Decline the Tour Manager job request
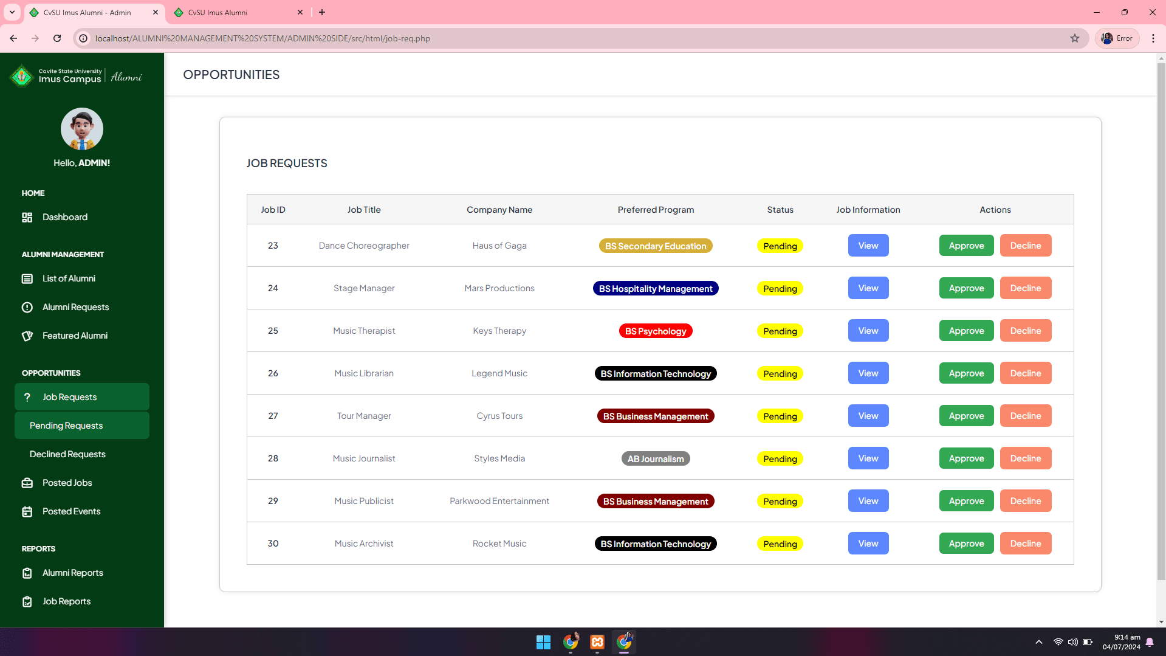Screen dimensions: 1166x656 pos(1026,416)
